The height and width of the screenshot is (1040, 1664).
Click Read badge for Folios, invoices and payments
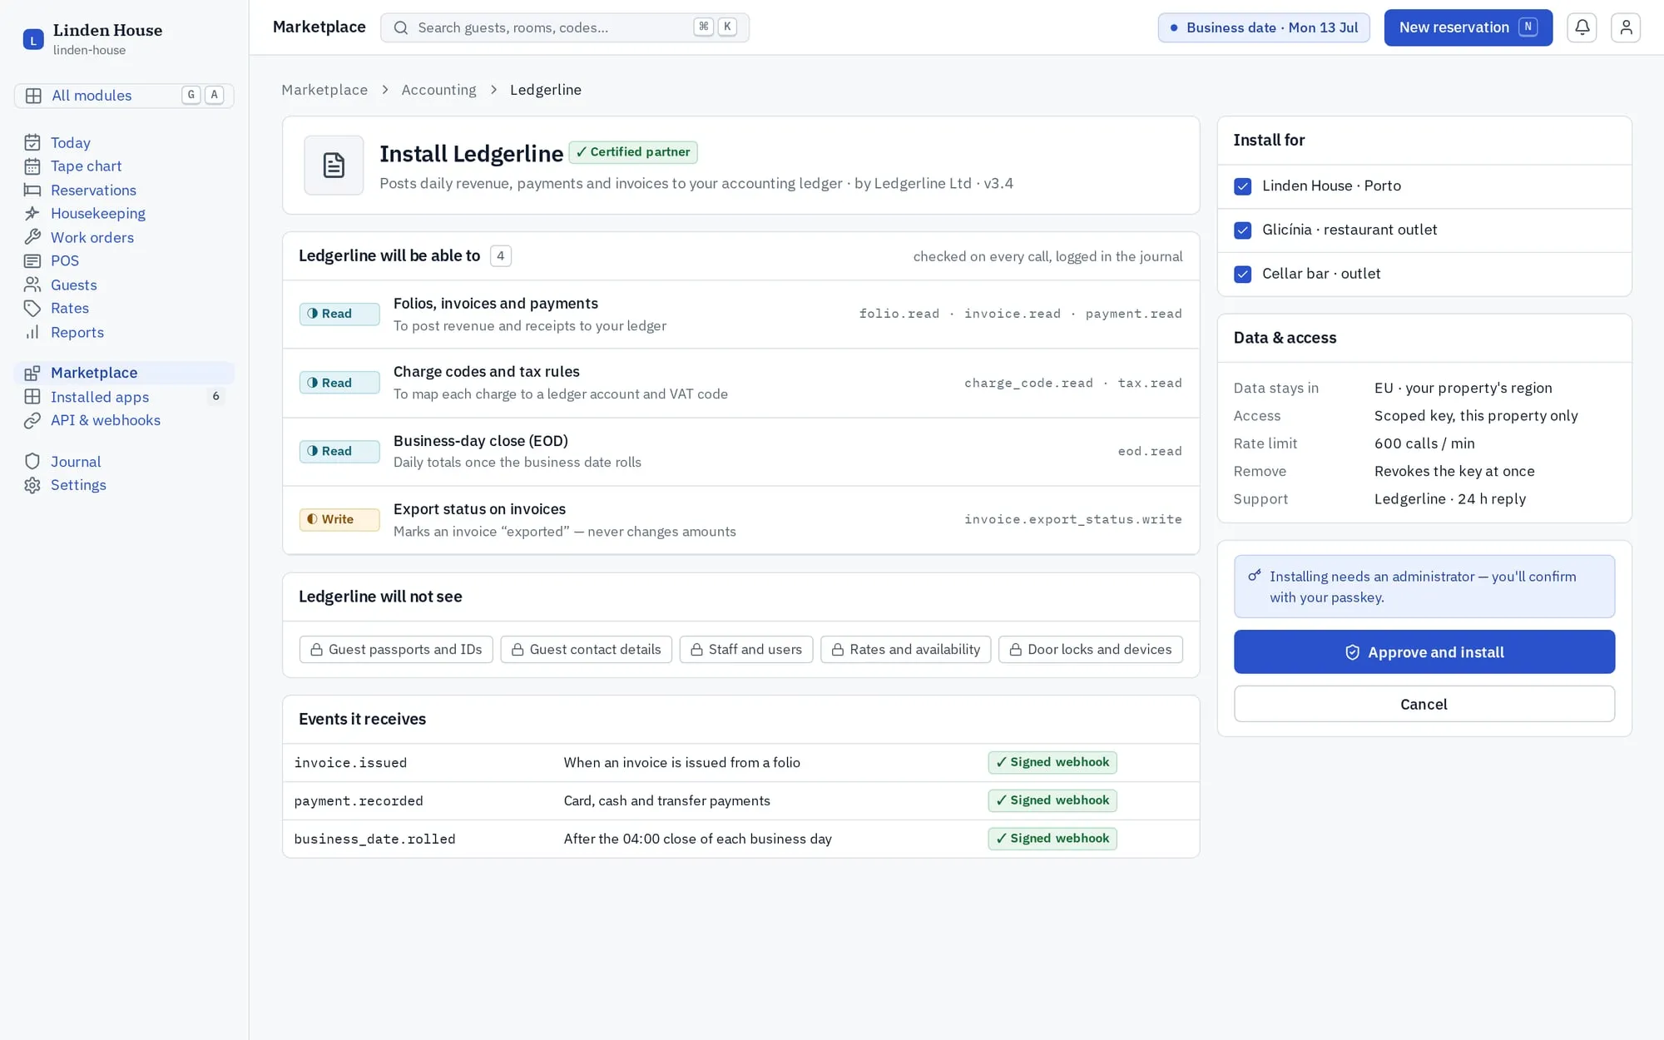[x=339, y=314]
